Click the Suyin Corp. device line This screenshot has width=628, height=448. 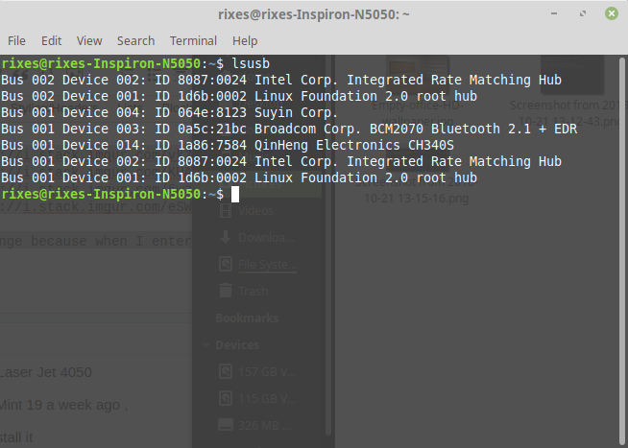(x=169, y=112)
